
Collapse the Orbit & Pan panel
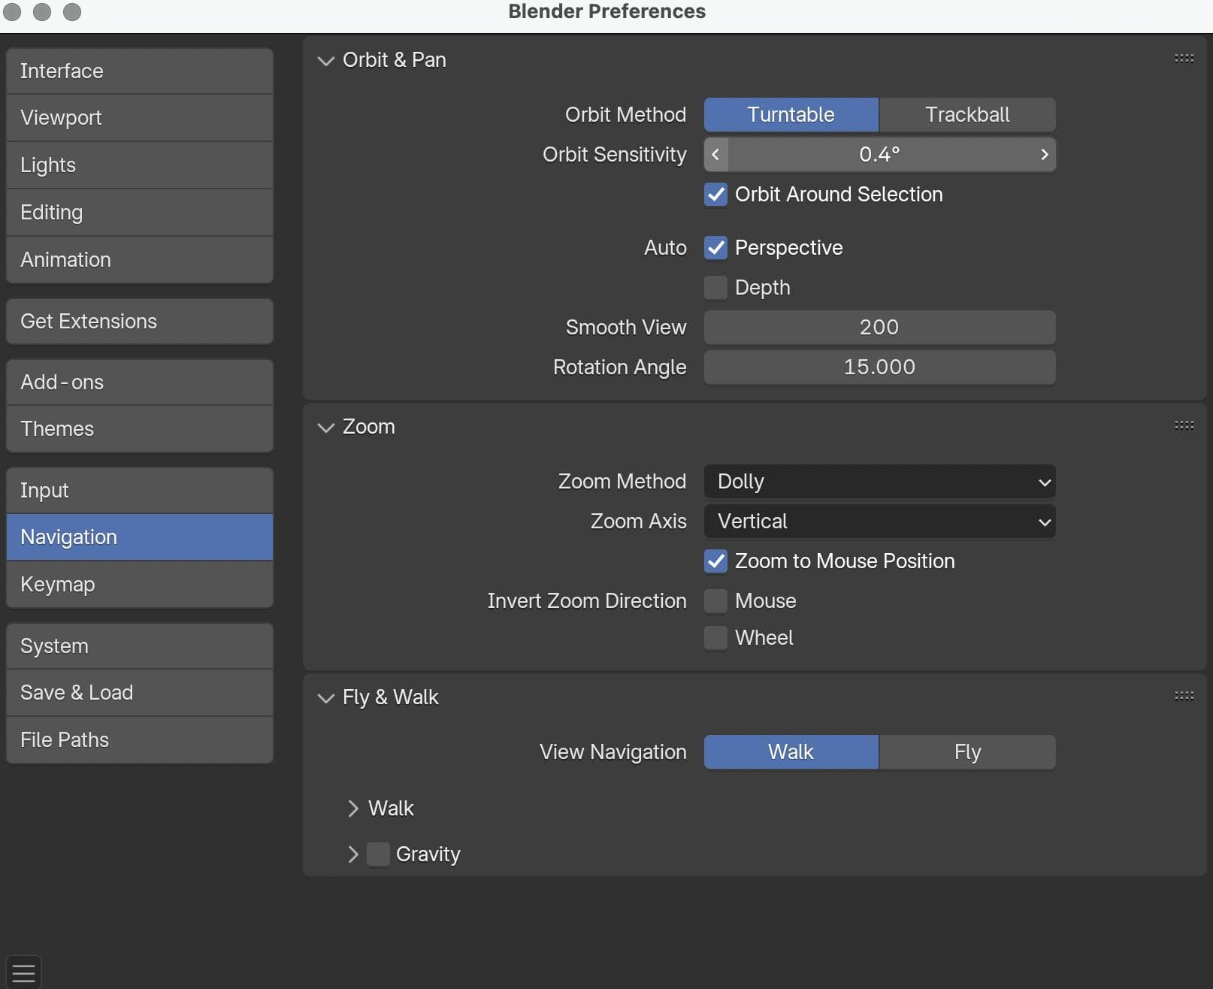(x=325, y=61)
